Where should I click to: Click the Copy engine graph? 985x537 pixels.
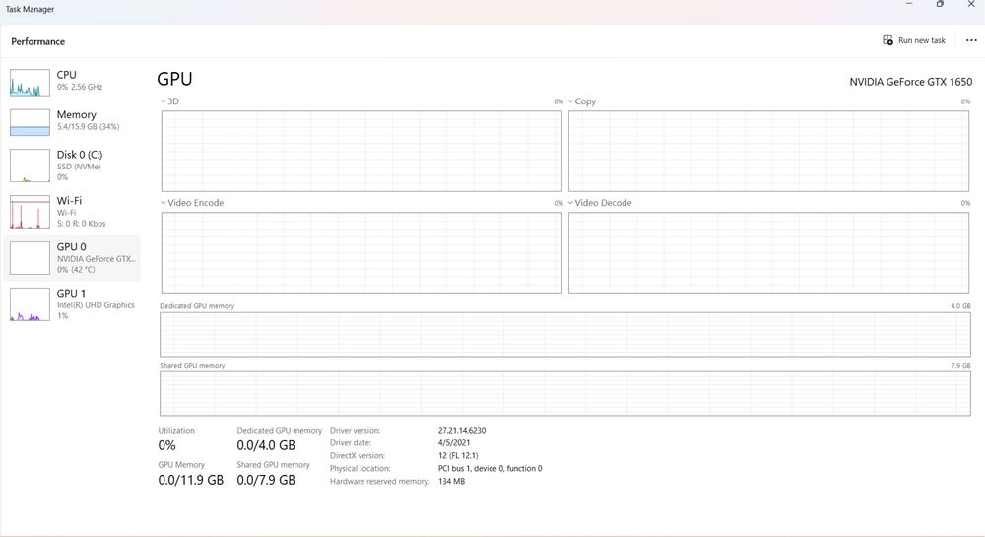[769, 152]
